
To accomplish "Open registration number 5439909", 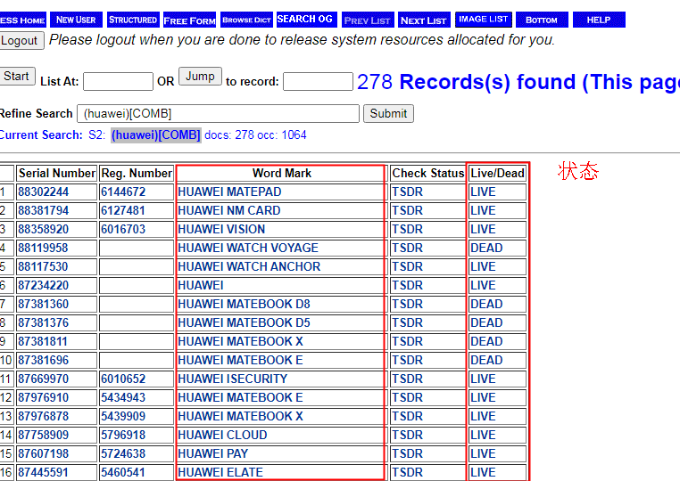I will (123, 416).
